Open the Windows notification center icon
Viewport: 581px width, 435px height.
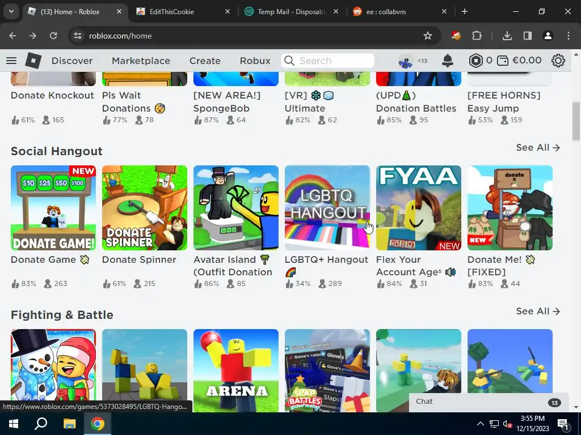point(563,424)
